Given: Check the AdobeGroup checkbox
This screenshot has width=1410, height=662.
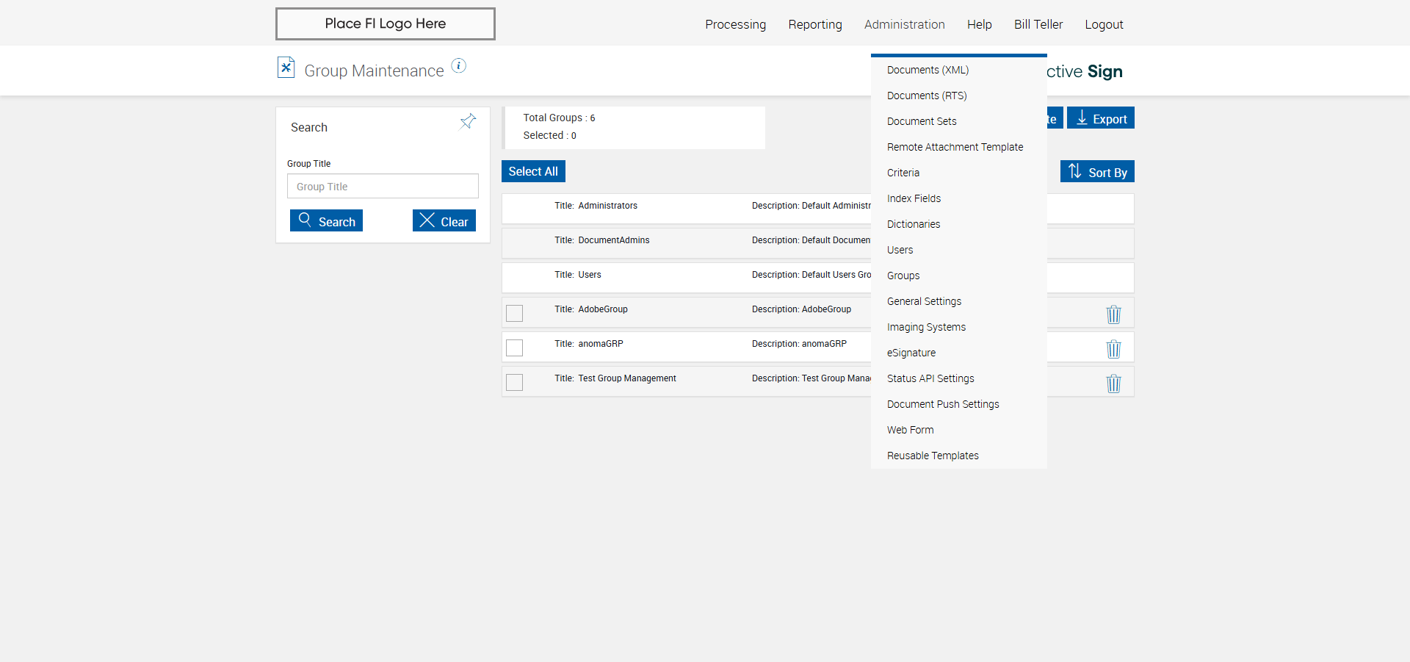Looking at the screenshot, I should 515,313.
